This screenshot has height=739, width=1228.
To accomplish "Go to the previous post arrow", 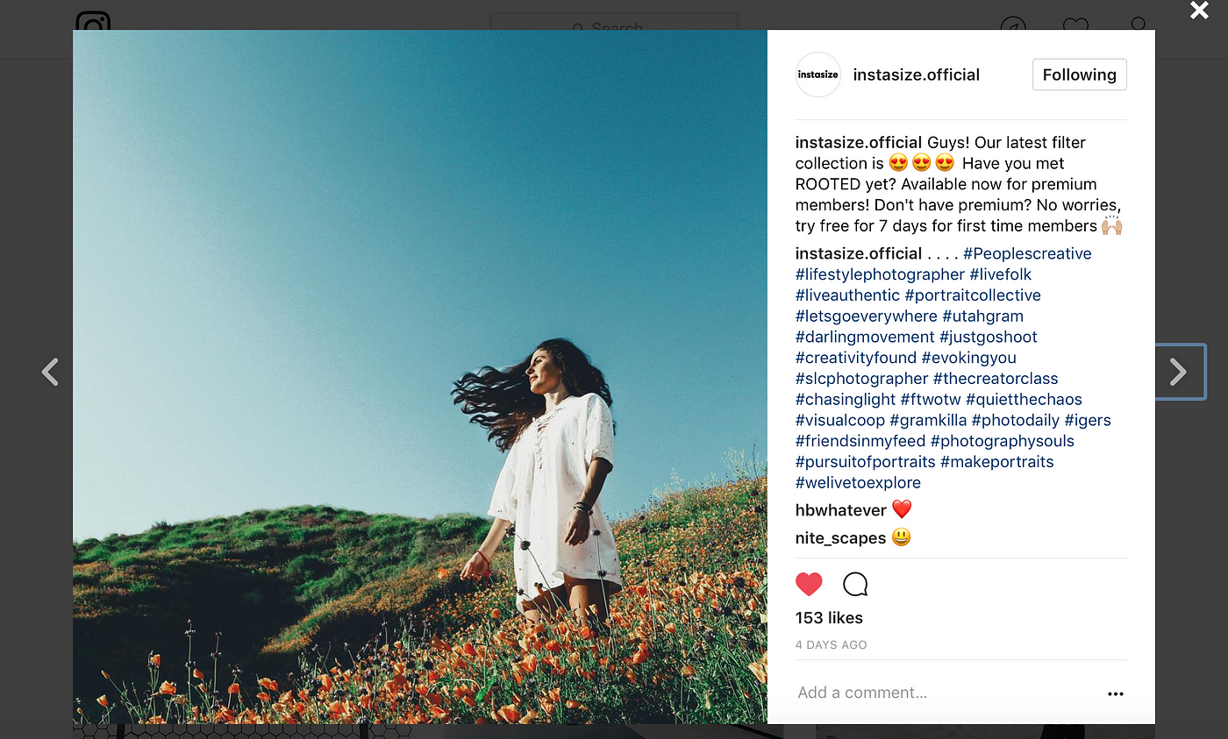I will pos(50,372).
